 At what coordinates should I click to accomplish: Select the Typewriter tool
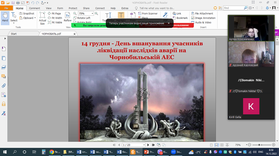[108, 17]
